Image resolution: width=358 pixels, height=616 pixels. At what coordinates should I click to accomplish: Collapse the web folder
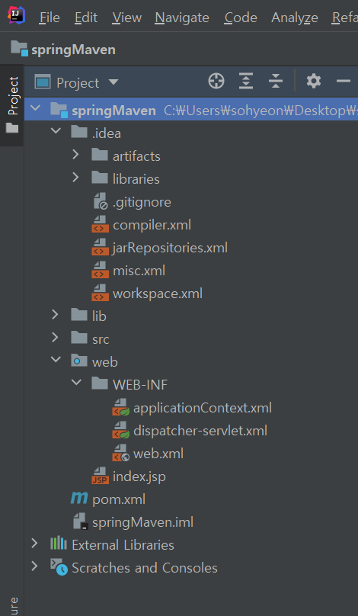[56, 358]
